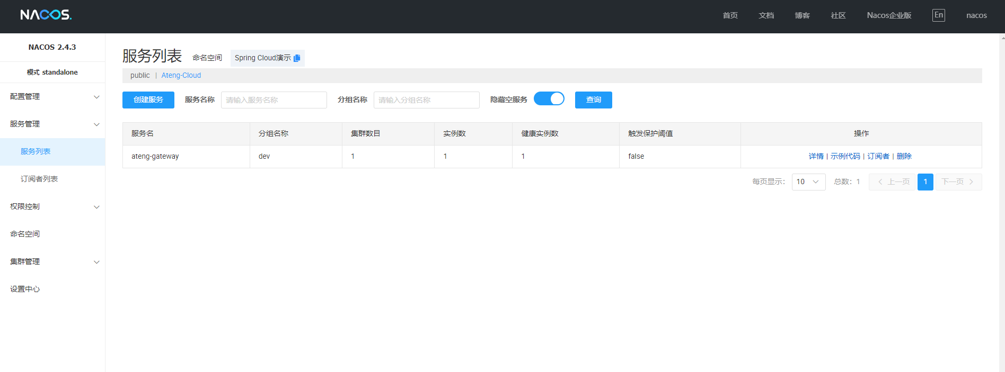
Task: Copy the Spring Cloud namespace ID icon
Action: point(297,58)
